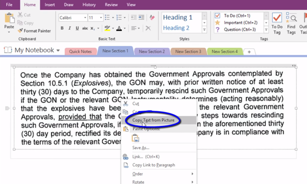307x184 pixels.
Task: Choose Copy Text from Picture
Action: [159, 120]
